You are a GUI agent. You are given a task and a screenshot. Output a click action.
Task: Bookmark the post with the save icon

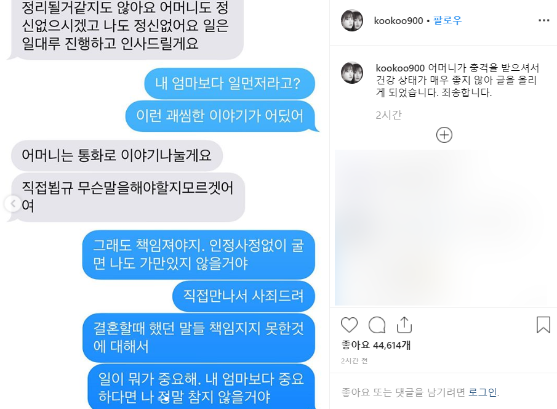tap(543, 325)
